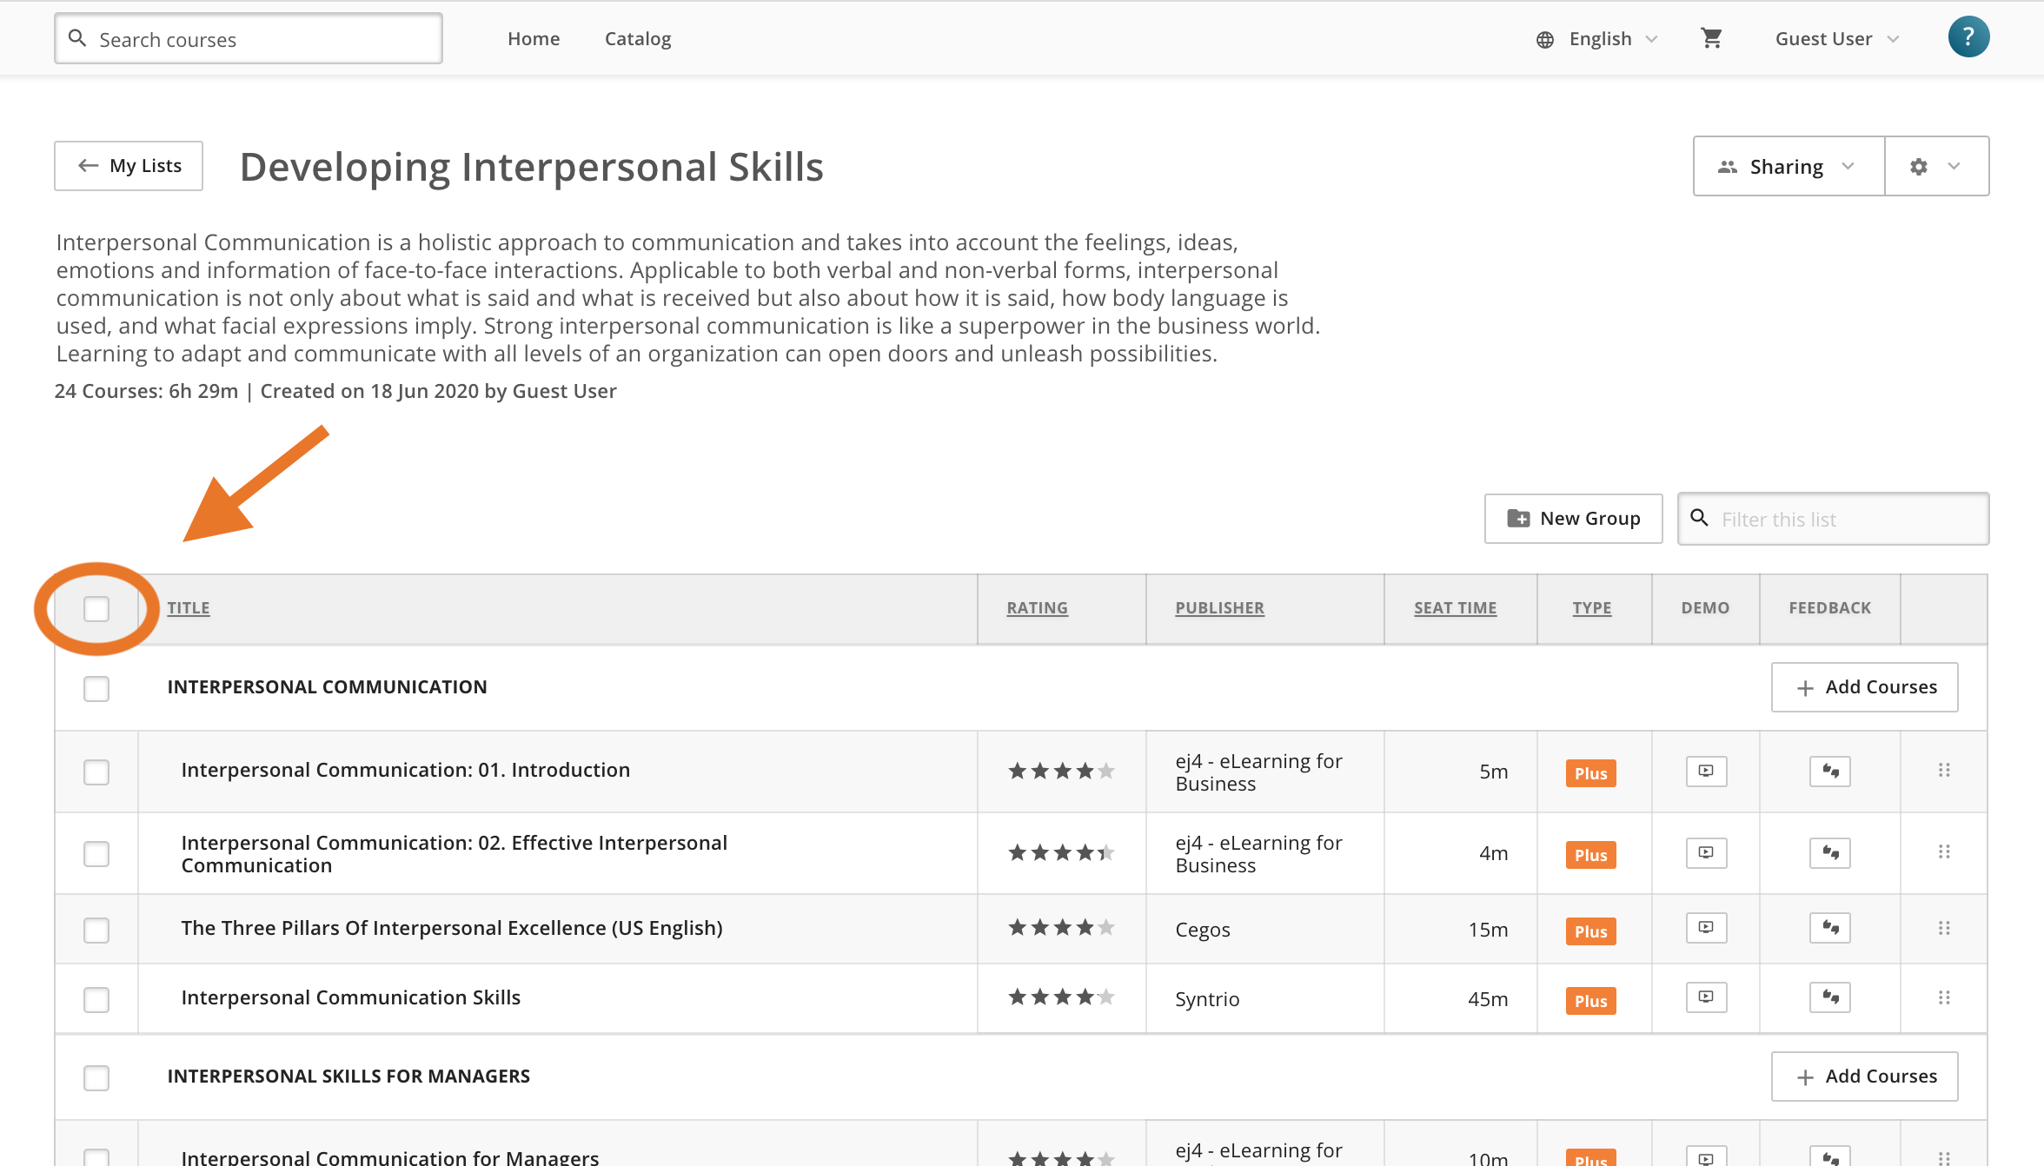This screenshot has width=2044, height=1166.
Task: Open feedback for 02. Effective Interpersonal Communication
Action: click(1829, 853)
